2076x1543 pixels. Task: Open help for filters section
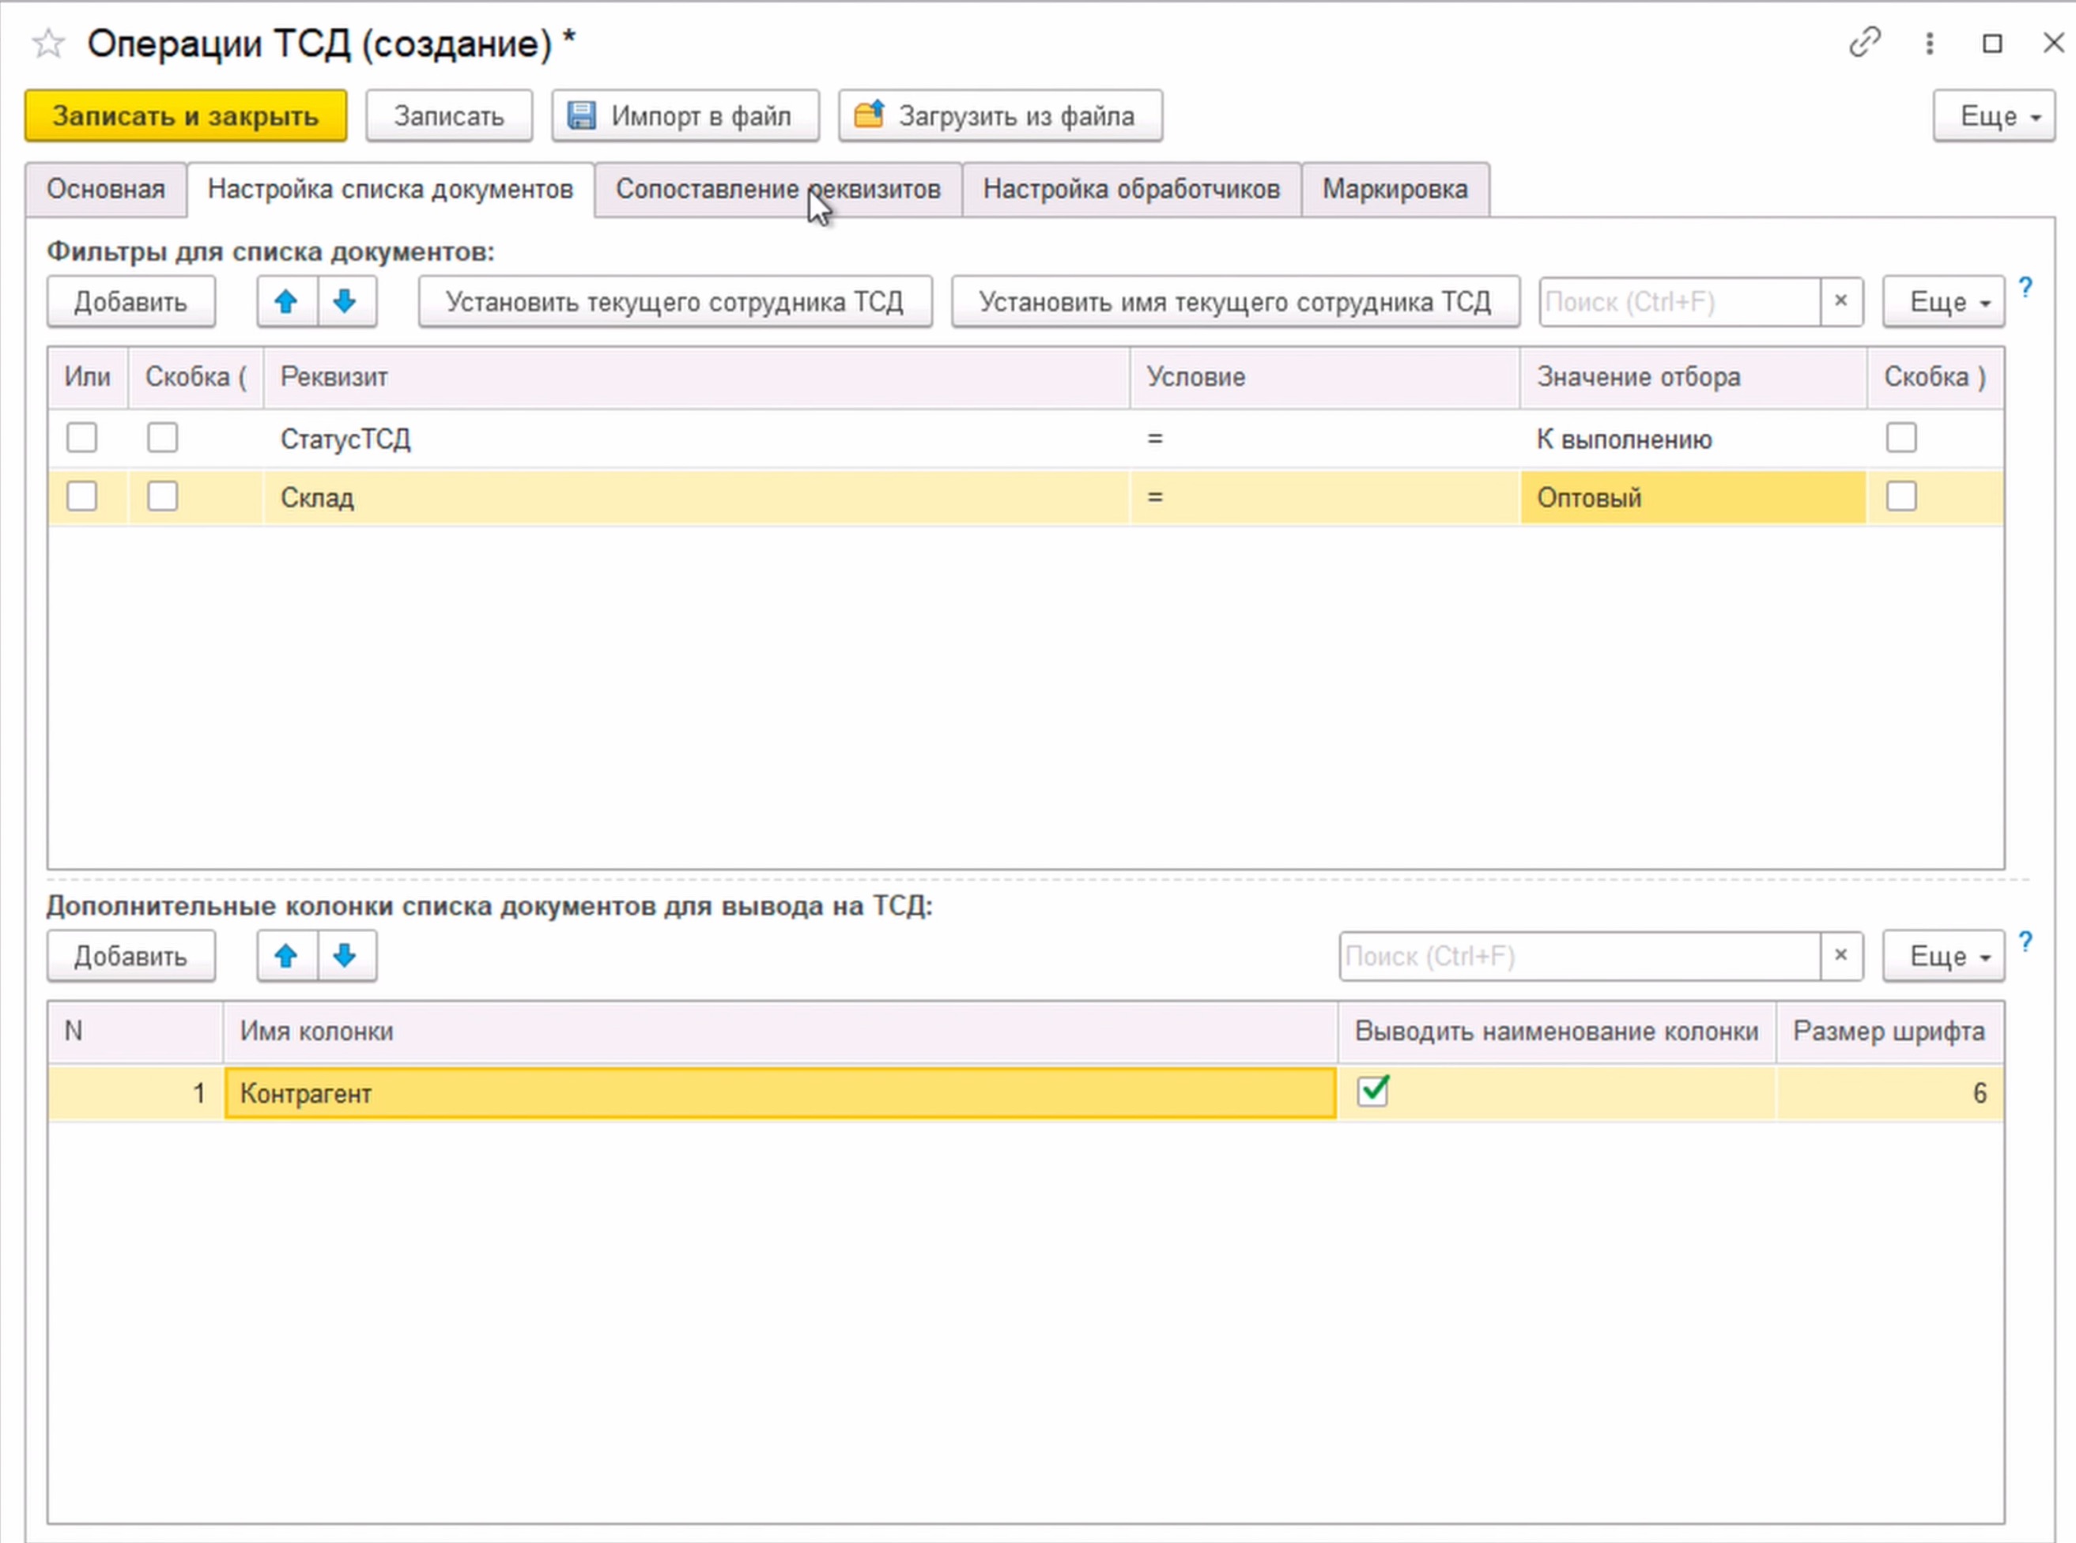tap(2025, 288)
